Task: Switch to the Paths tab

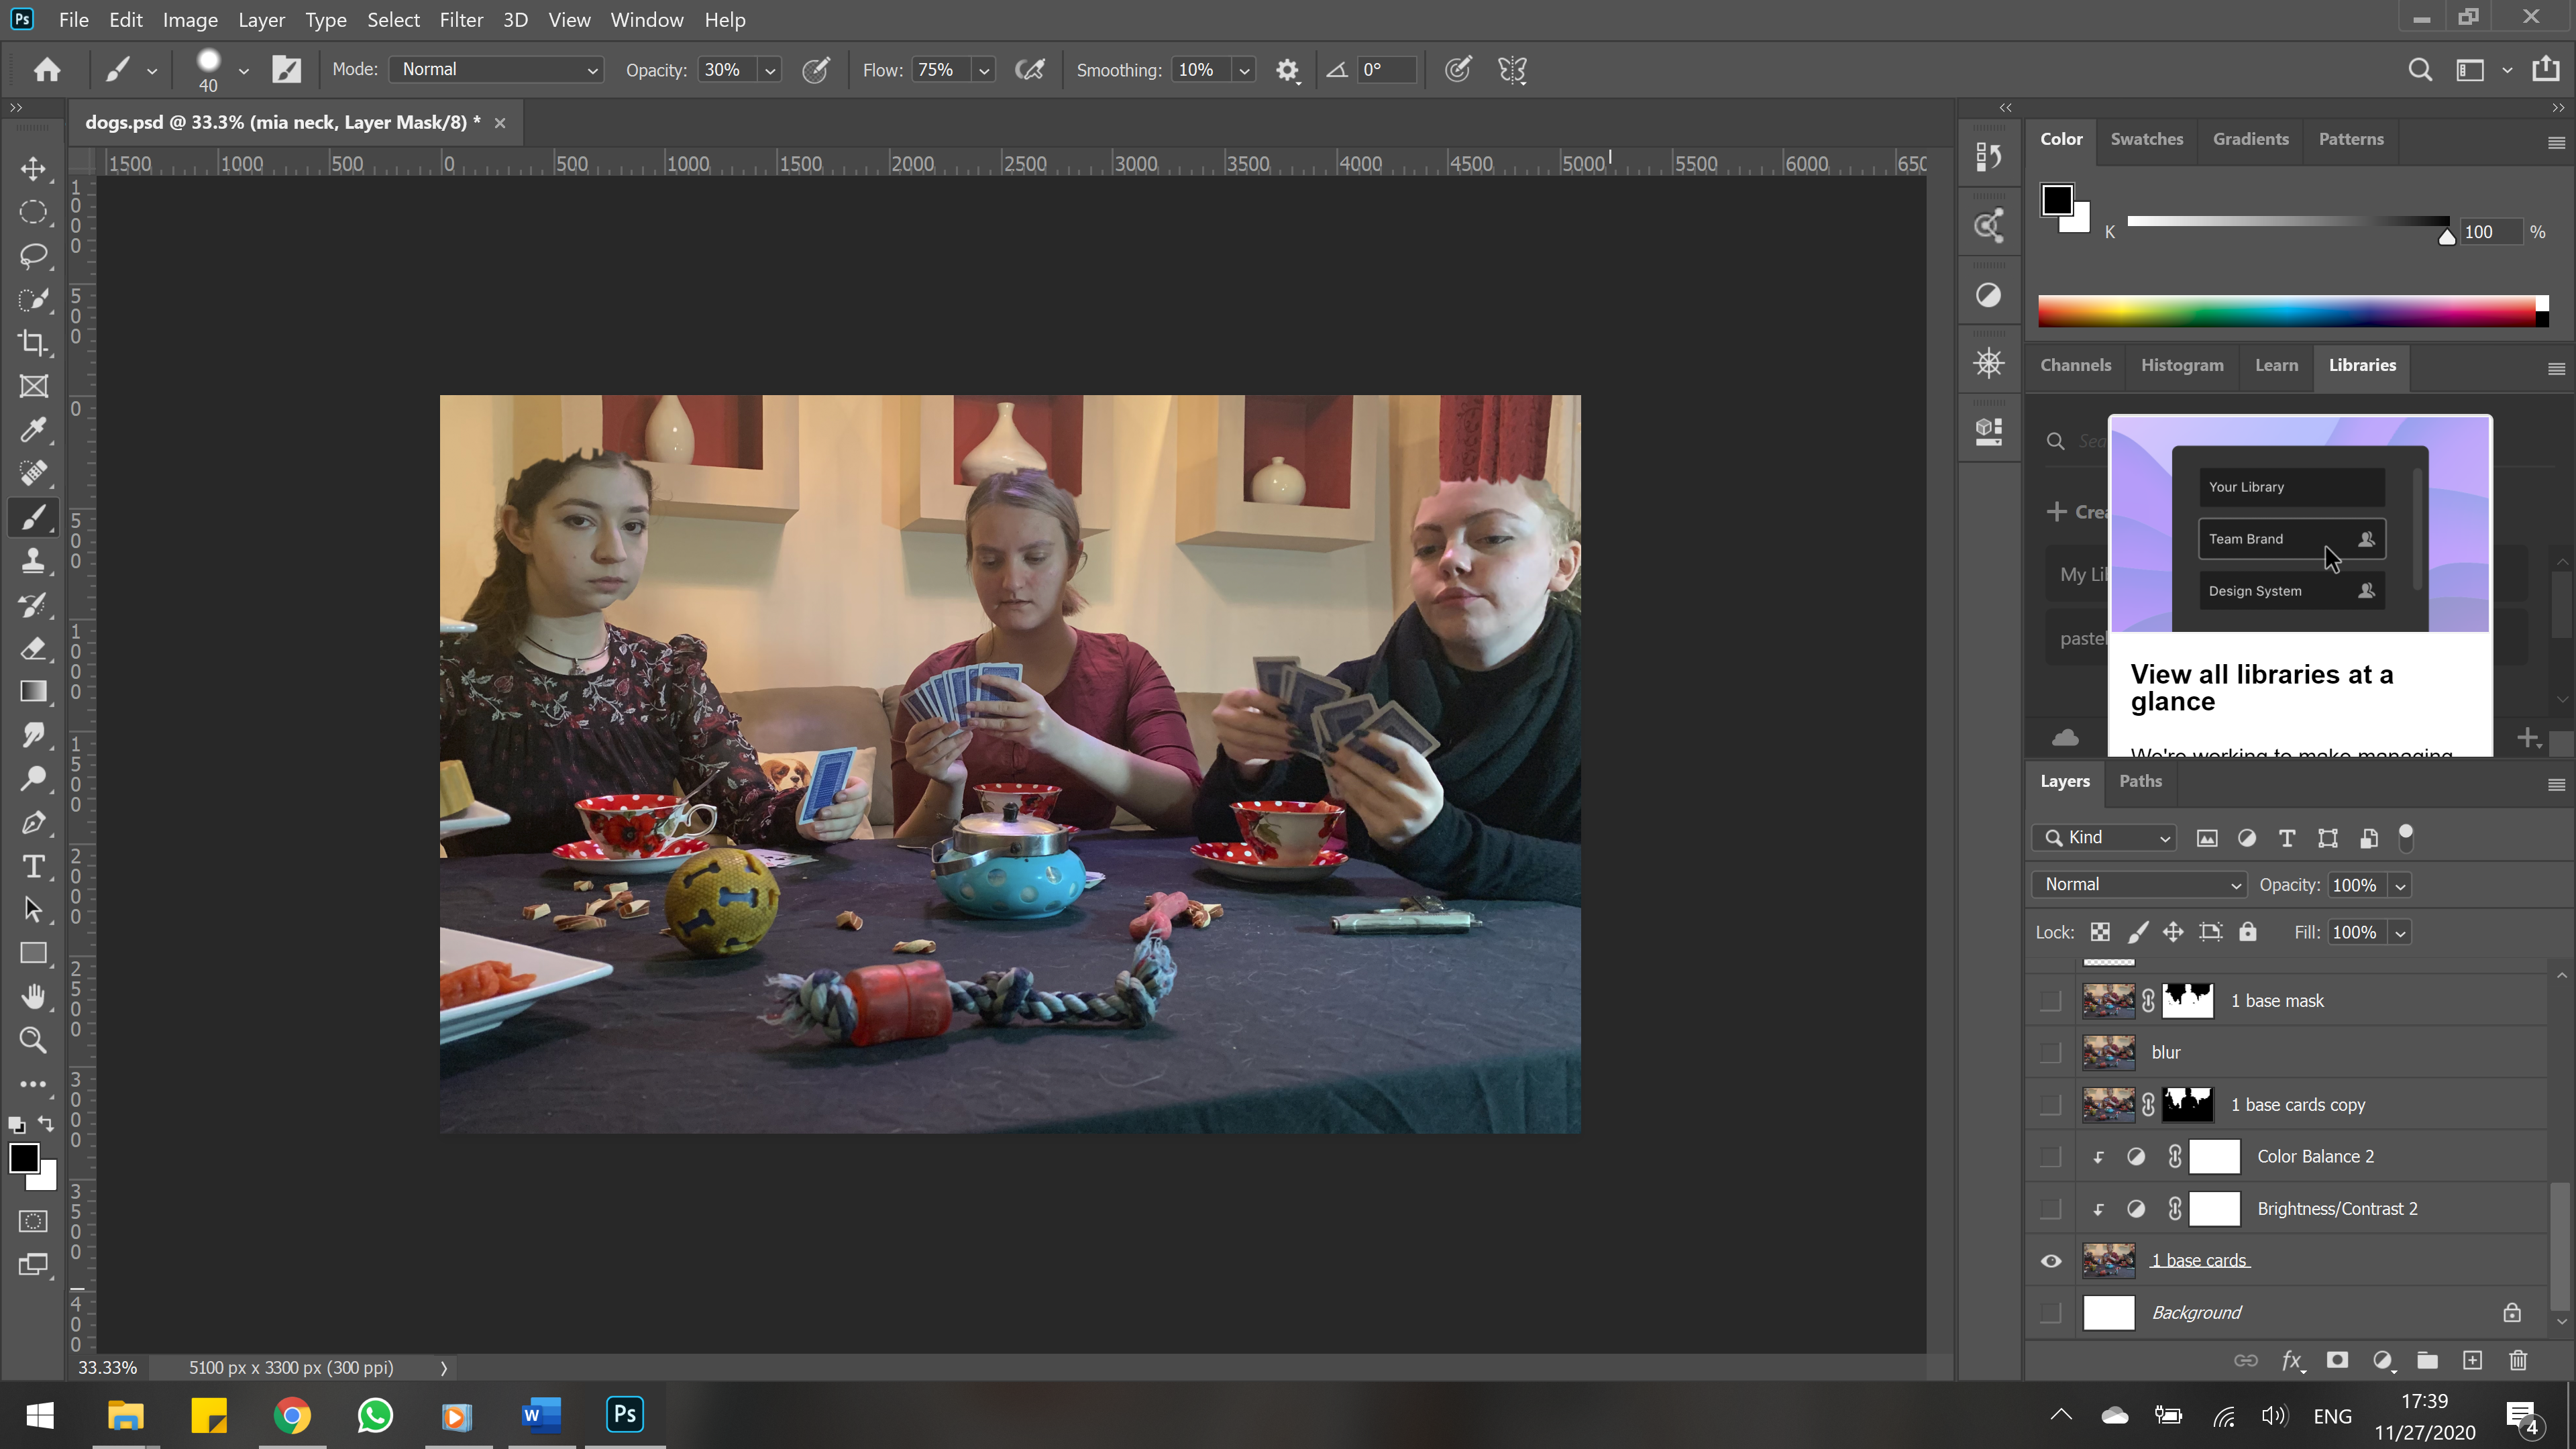Action: coord(2140,781)
